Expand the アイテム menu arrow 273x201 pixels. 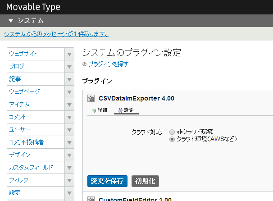pos(69,105)
